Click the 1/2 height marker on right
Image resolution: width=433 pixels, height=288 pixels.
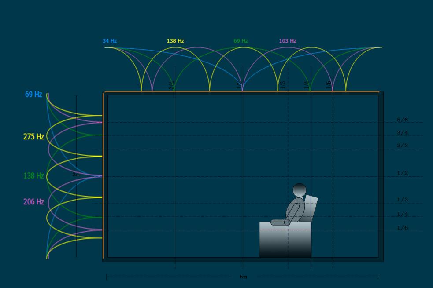(402, 173)
